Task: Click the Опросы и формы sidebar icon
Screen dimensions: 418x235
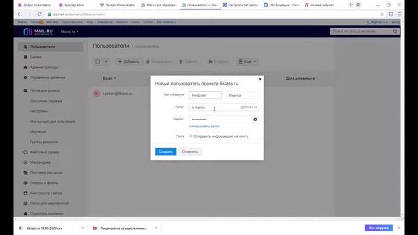Action: click(x=25, y=183)
